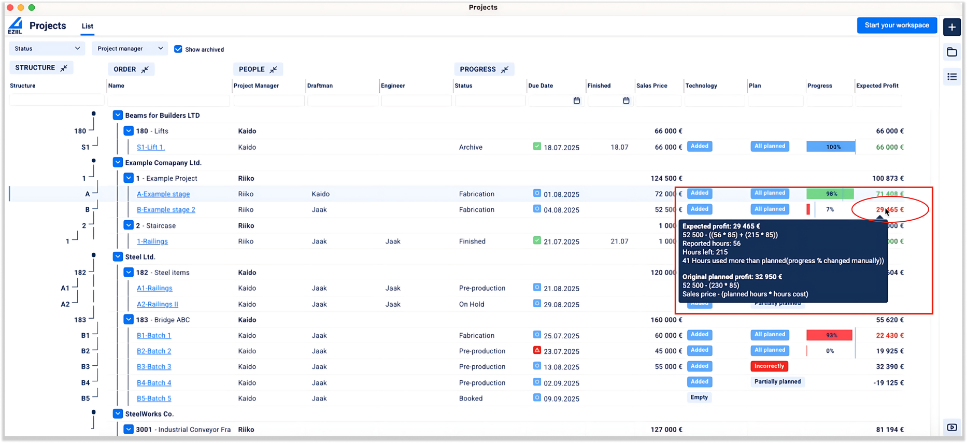Collapse the STRUCTURE column group icon

click(x=64, y=68)
